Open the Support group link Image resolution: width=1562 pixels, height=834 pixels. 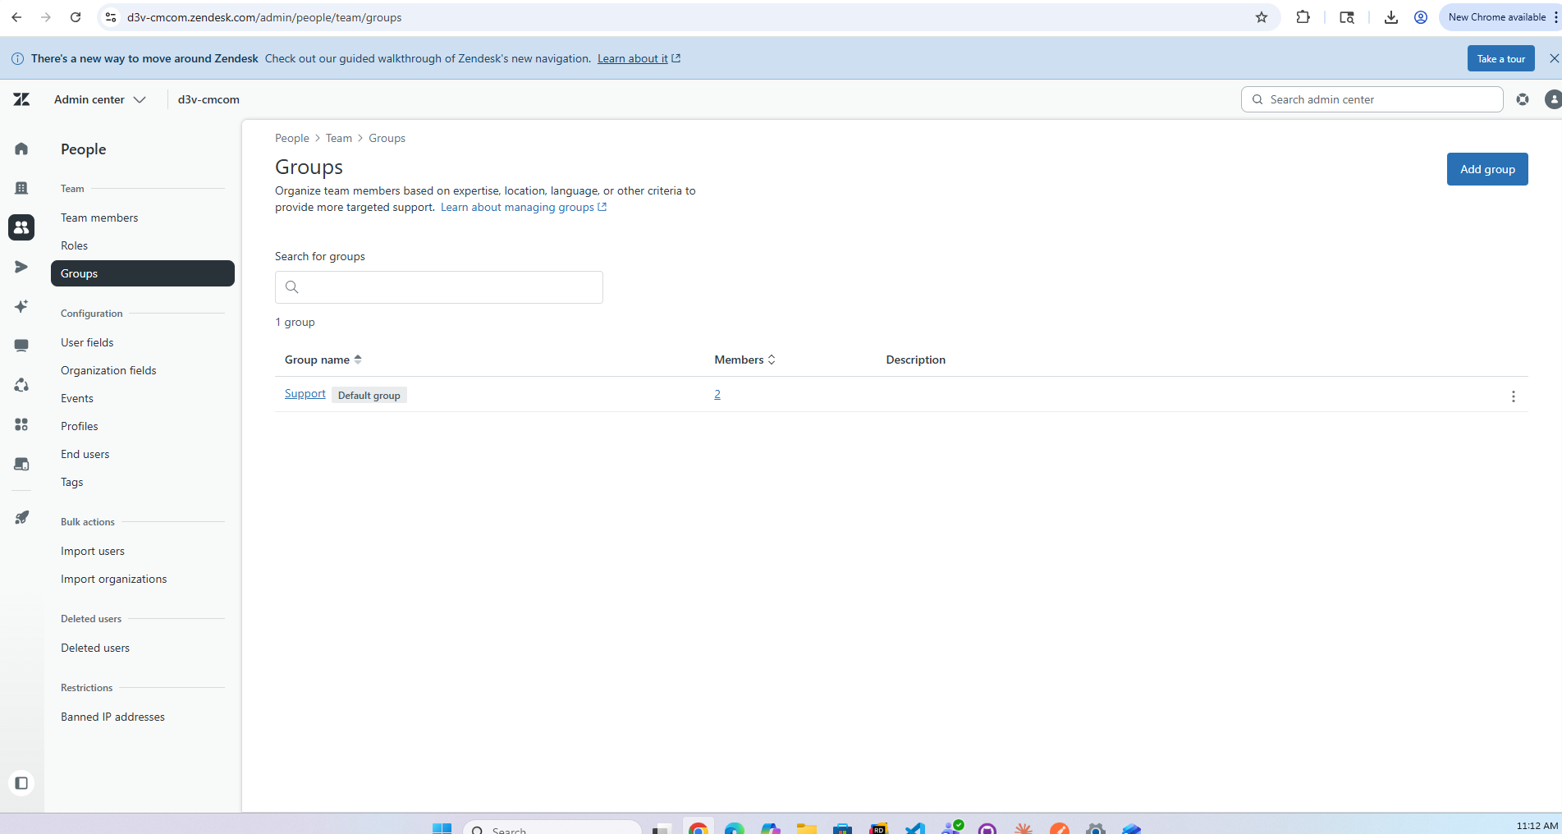(305, 394)
